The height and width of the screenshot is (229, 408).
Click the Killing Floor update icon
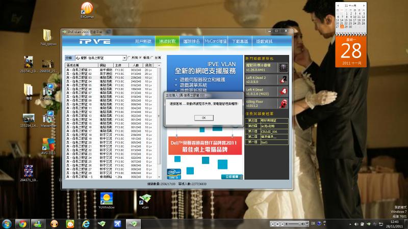[283, 103]
